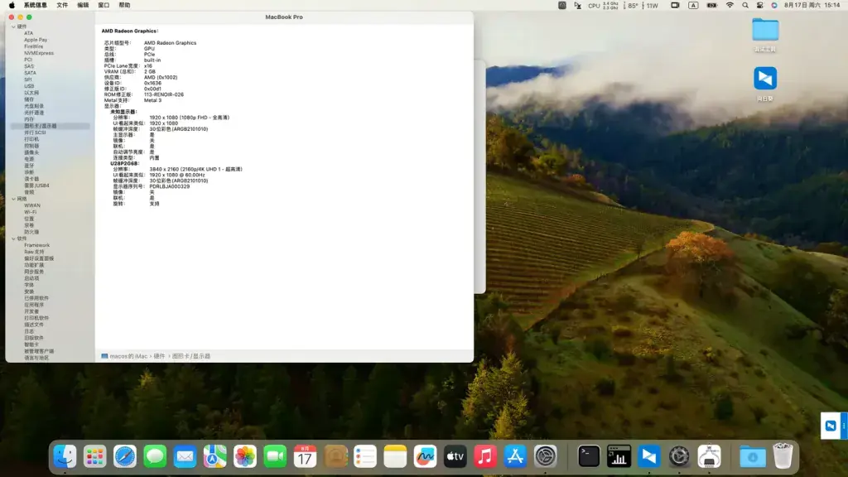Image resolution: width=848 pixels, height=477 pixels.
Task: Select Wi-Fi under the network section
Action: pos(31,212)
